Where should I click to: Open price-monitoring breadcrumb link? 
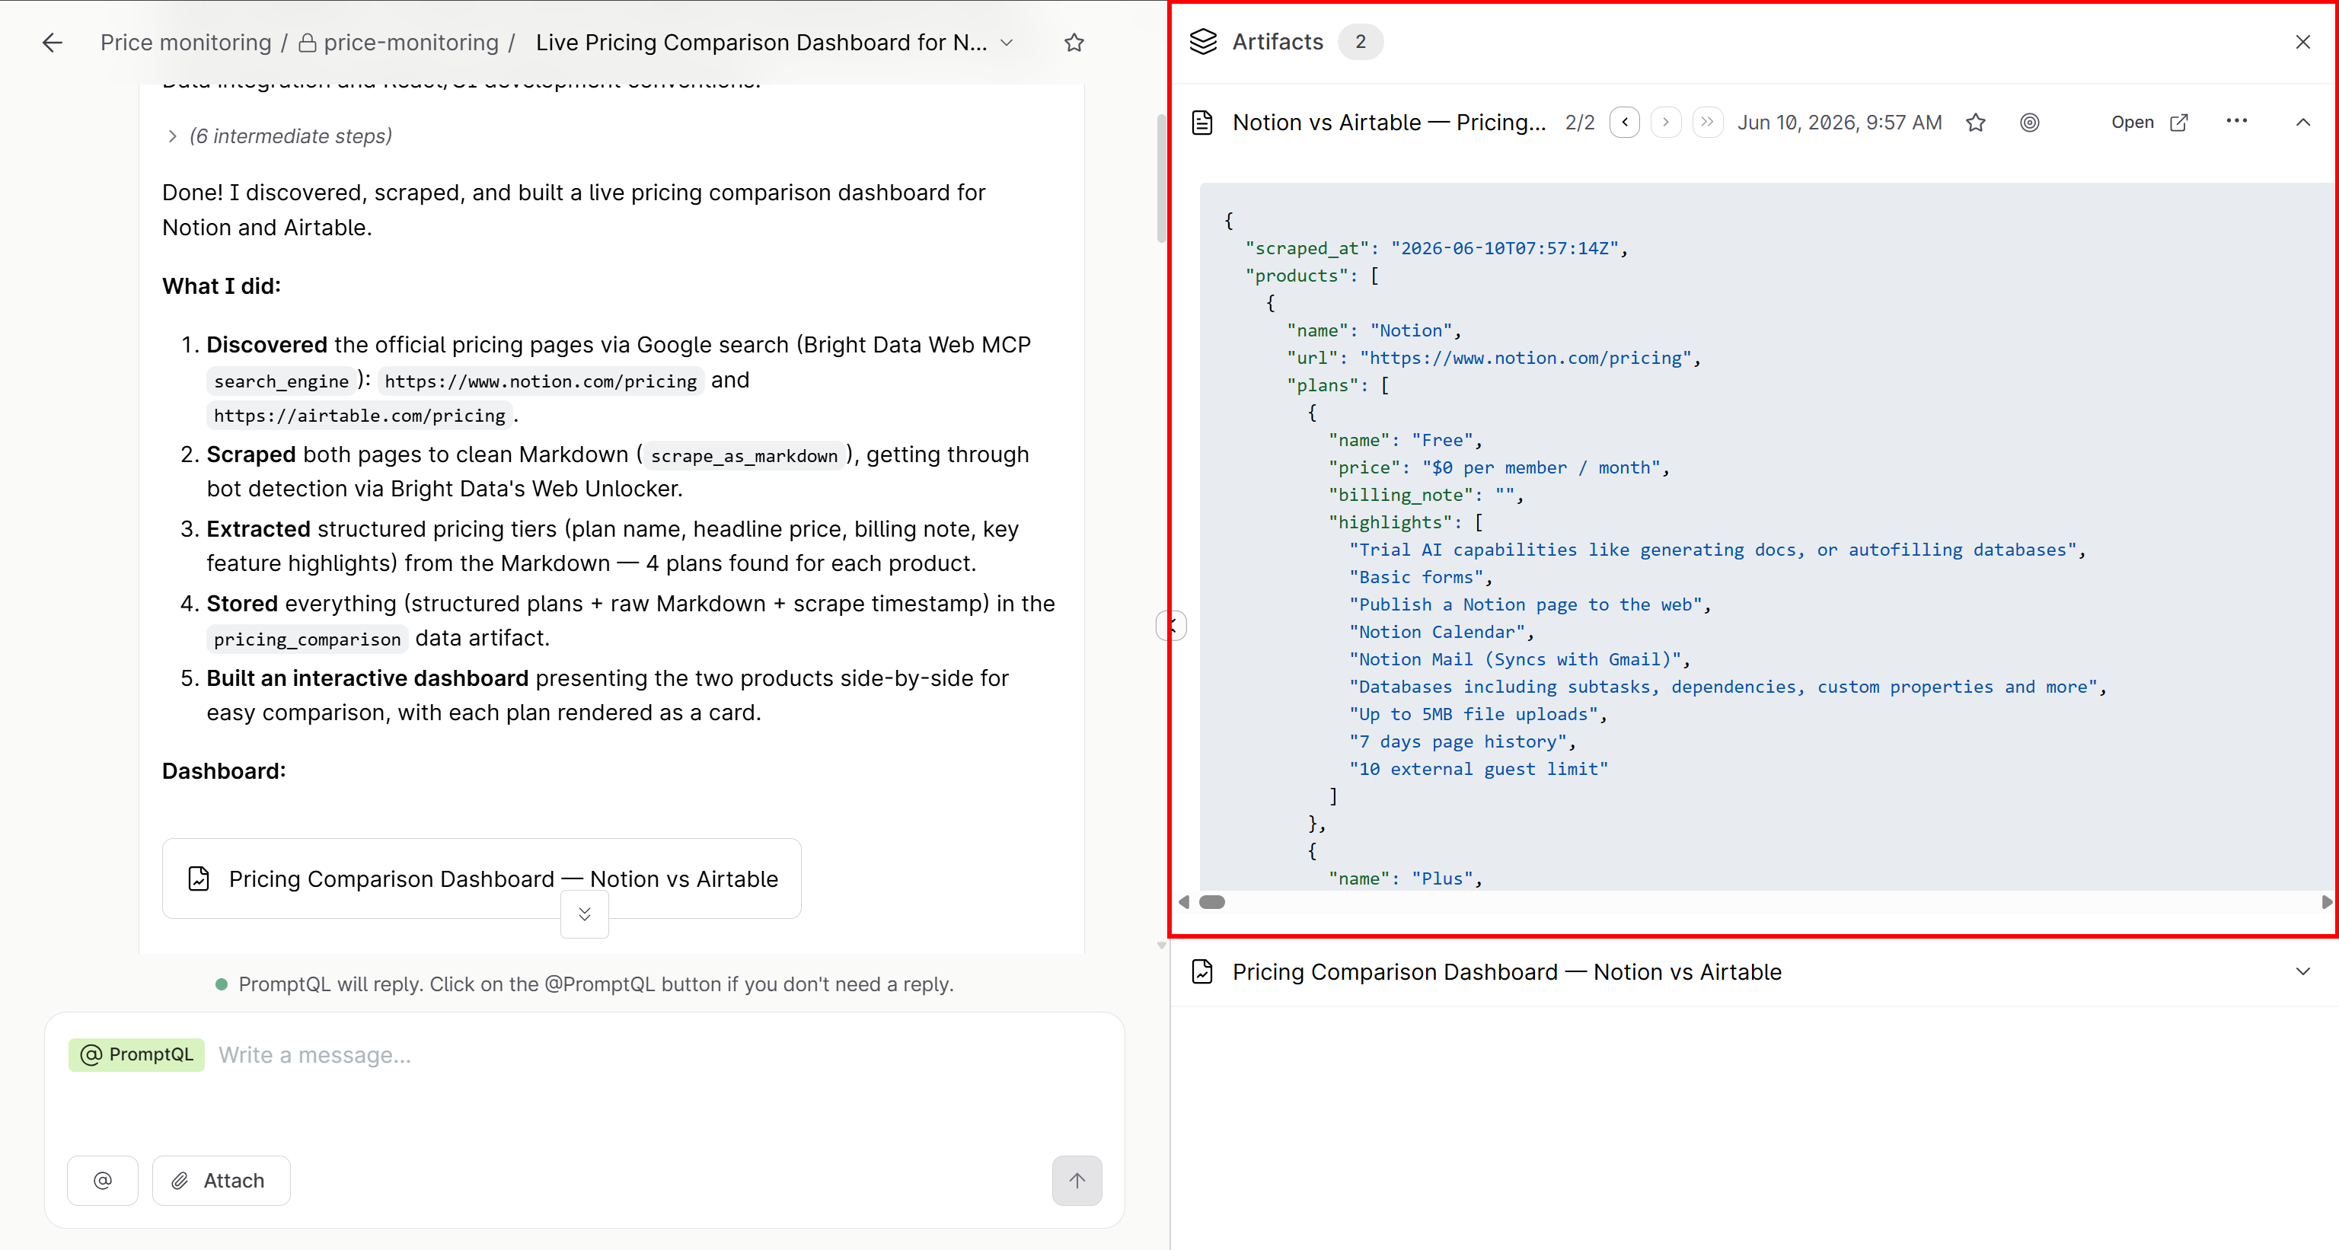click(x=399, y=43)
